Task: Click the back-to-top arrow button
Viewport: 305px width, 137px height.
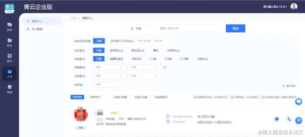Action: (x=299, y=120)
